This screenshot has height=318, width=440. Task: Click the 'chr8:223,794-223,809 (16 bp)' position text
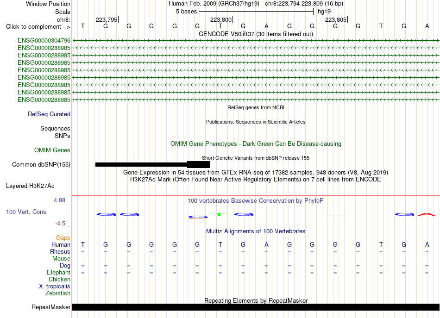304,4
